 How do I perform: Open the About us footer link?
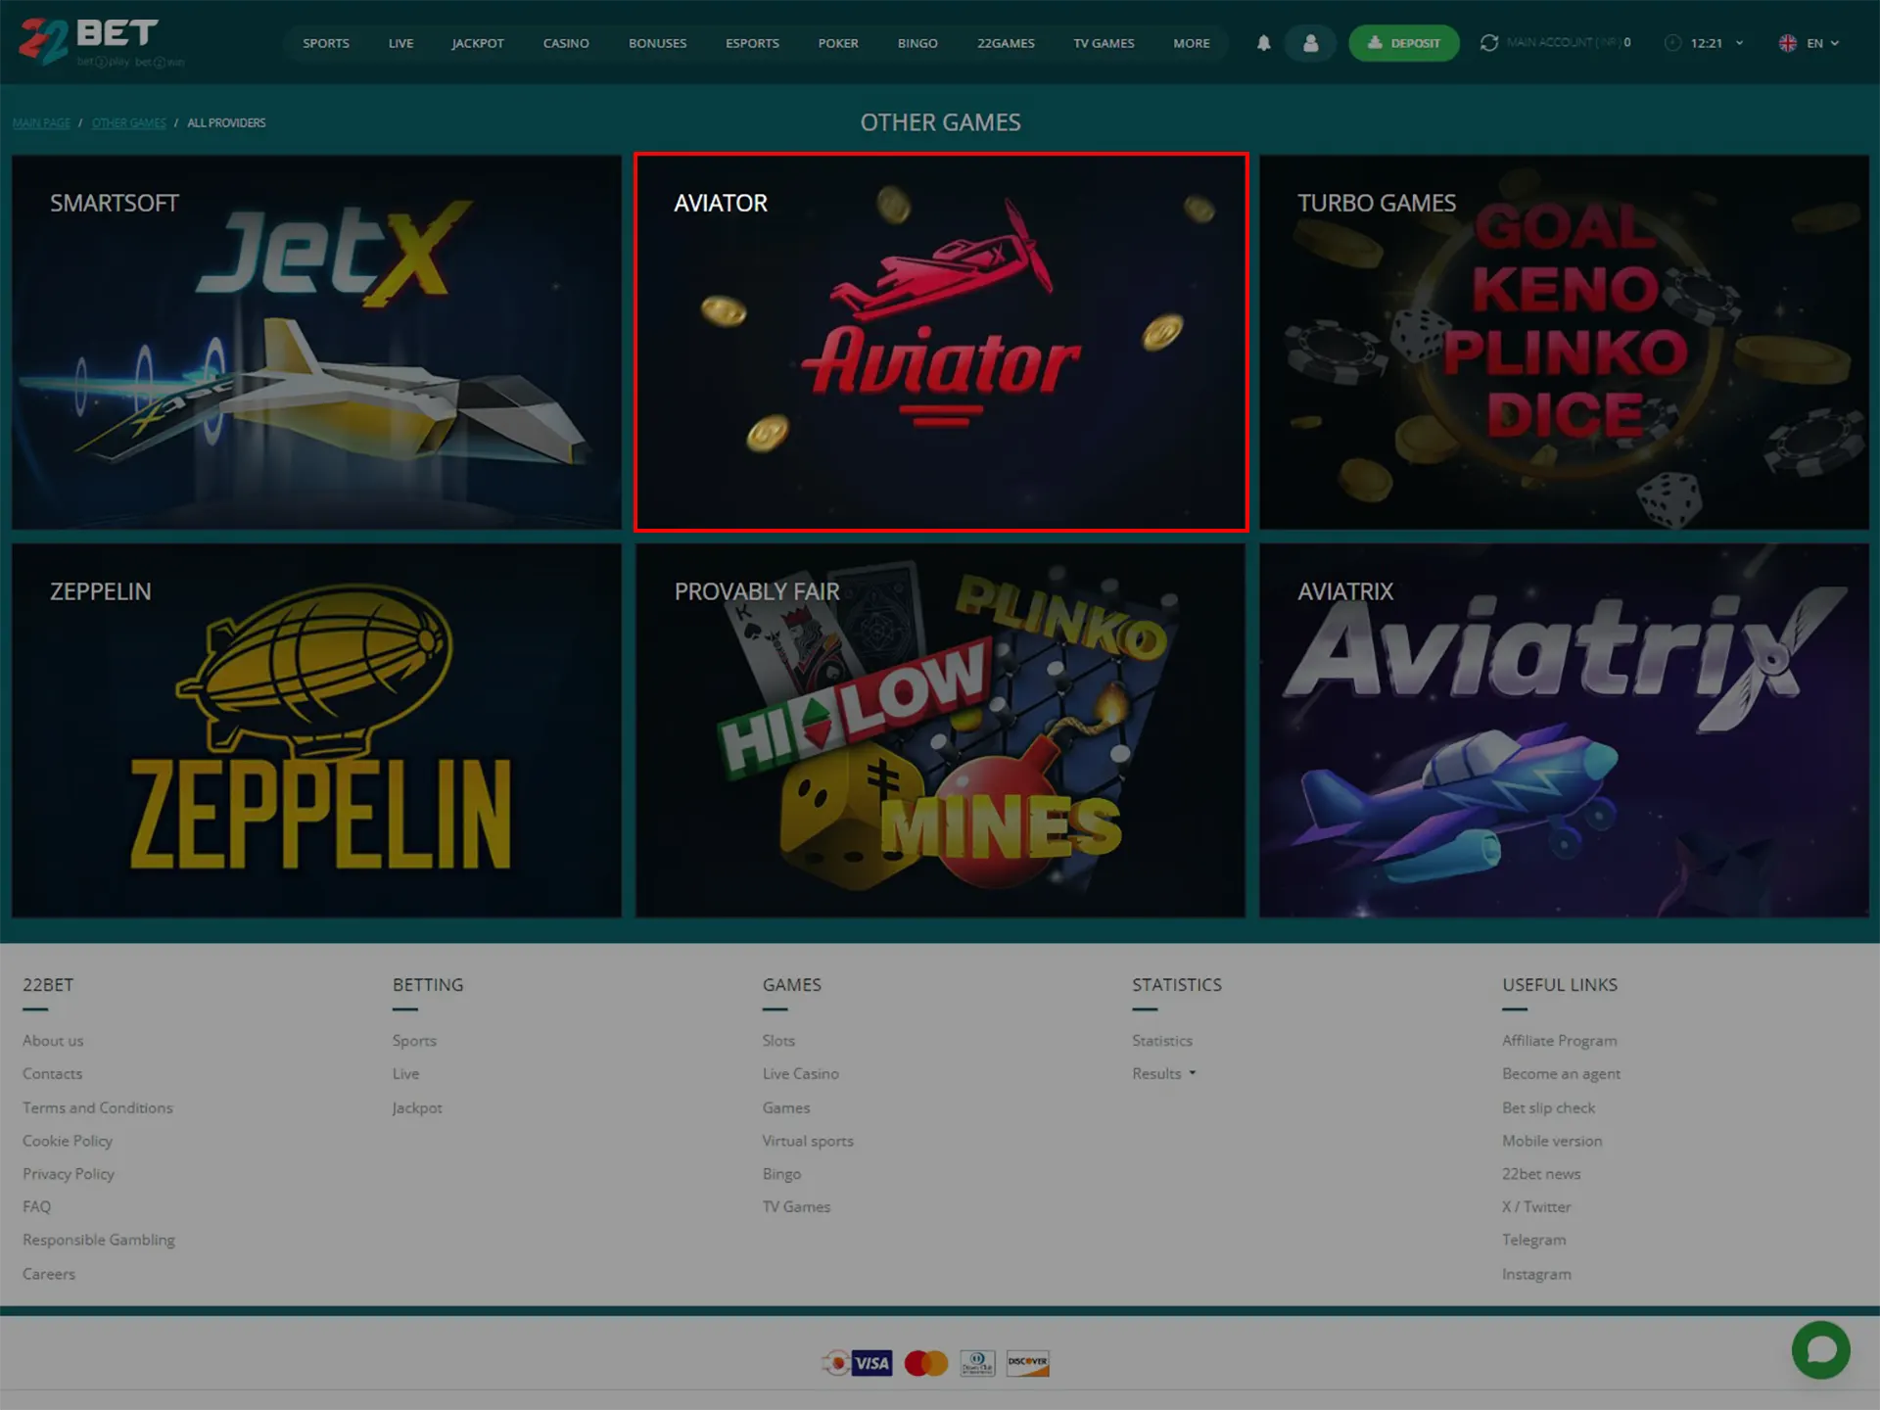click(x=53, y=1041)
